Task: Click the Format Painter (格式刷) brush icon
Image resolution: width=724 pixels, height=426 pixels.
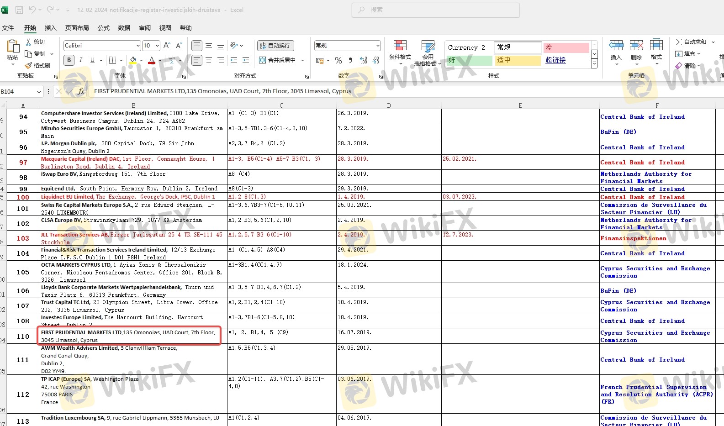Action: coord(28,66)
